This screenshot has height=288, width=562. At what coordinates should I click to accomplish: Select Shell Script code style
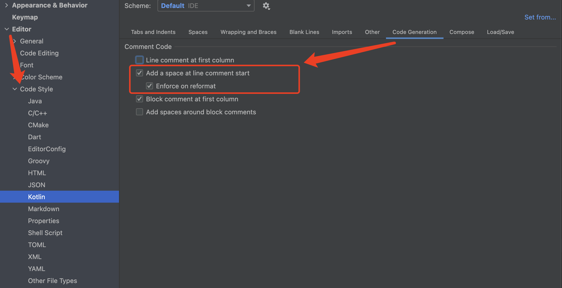coord(45,233)
